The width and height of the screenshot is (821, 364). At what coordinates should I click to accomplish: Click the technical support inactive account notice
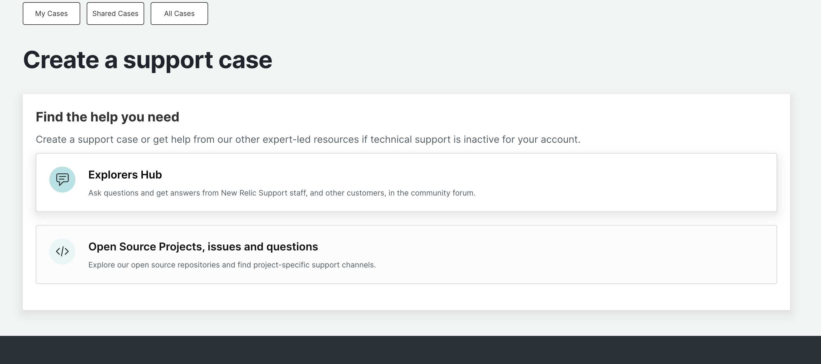click(308, 139)
